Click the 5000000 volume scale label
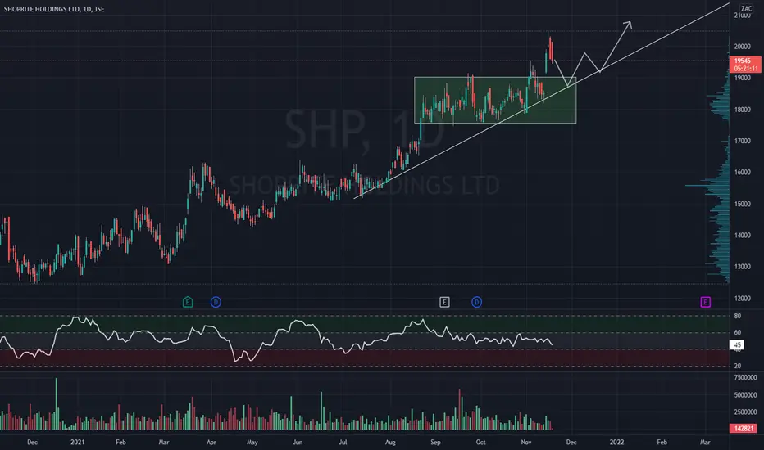The width and height of the screenshot is (764, 450). click(x=745, y=395)
